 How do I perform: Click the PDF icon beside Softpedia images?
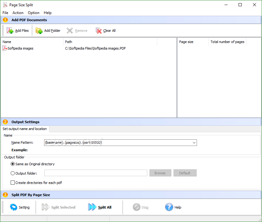(4, 48)
